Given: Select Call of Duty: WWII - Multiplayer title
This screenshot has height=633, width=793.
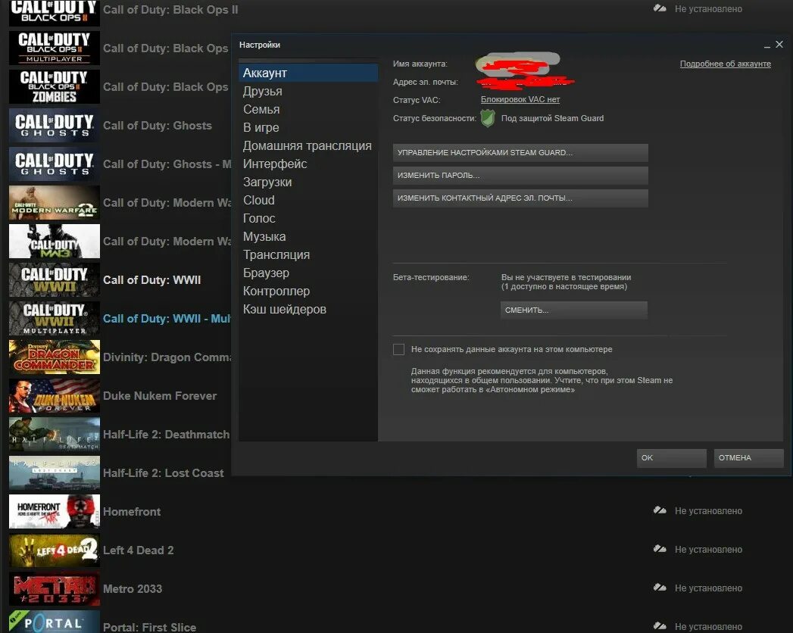Looking at the screenshot, I should pos(167,319).
